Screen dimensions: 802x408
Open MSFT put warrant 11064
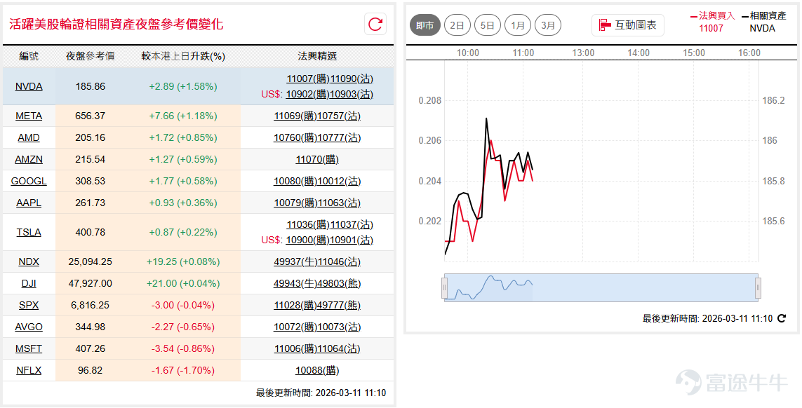pos(339,348)
